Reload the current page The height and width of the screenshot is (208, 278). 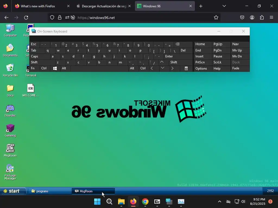pos(26,18)
